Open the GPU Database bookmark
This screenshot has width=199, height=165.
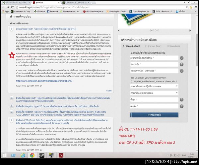[x=94, y=11]
